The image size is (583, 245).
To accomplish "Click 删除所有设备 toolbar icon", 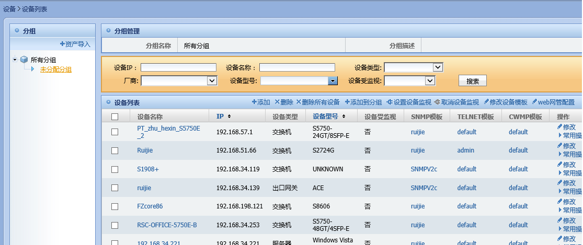I will (x=299, y=102).
